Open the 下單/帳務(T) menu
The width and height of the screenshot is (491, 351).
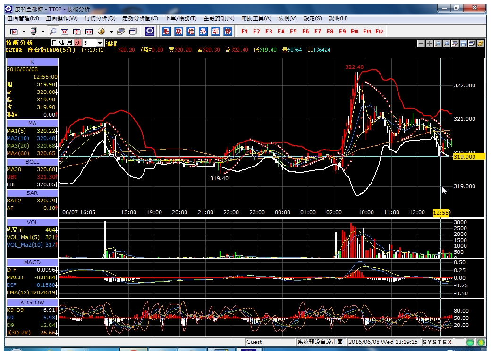point(181,18)
